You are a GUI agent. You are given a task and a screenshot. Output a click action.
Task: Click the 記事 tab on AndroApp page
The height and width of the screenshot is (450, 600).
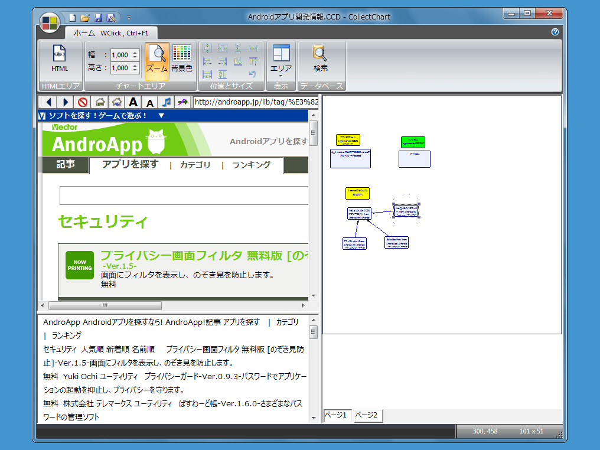coord(66,165)
